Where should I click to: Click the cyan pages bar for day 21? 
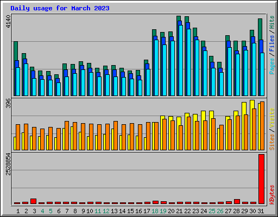(181, 60)
